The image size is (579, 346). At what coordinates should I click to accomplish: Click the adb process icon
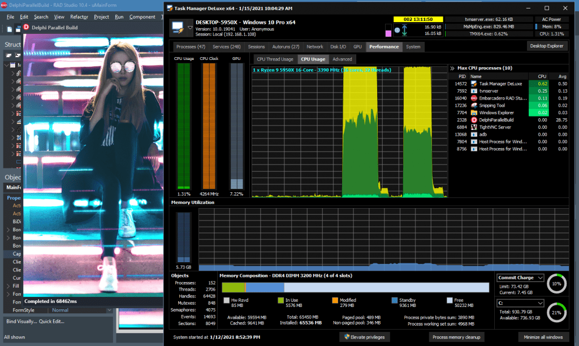point(474,135)
